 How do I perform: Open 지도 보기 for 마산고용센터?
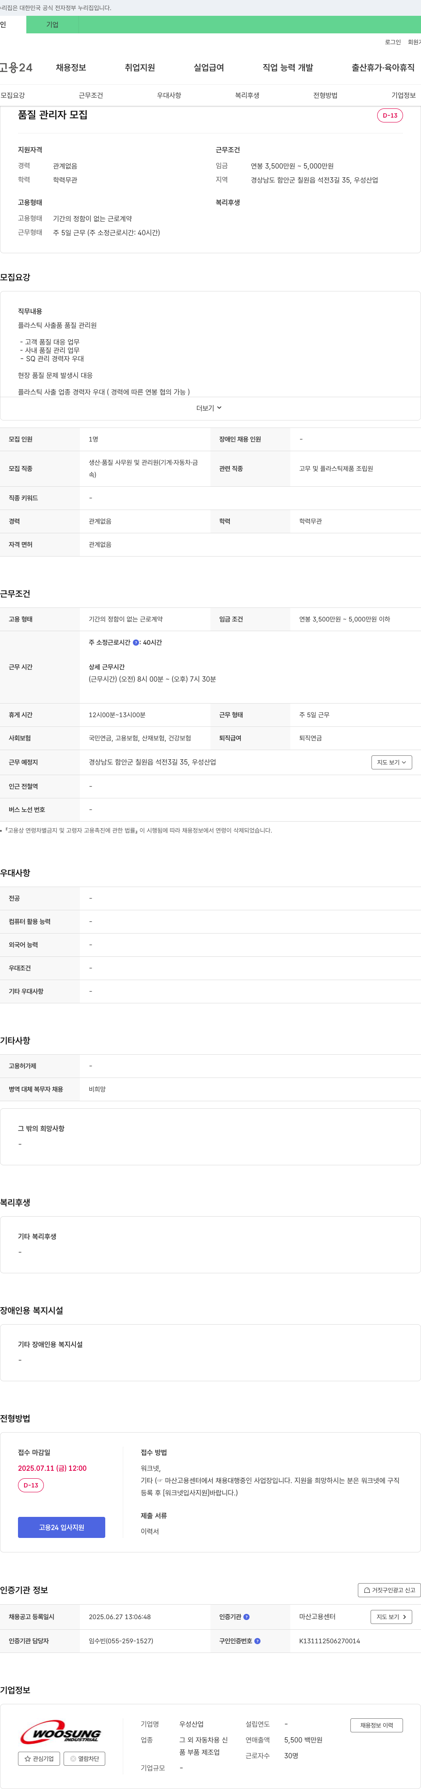[x=391, y=1617]
